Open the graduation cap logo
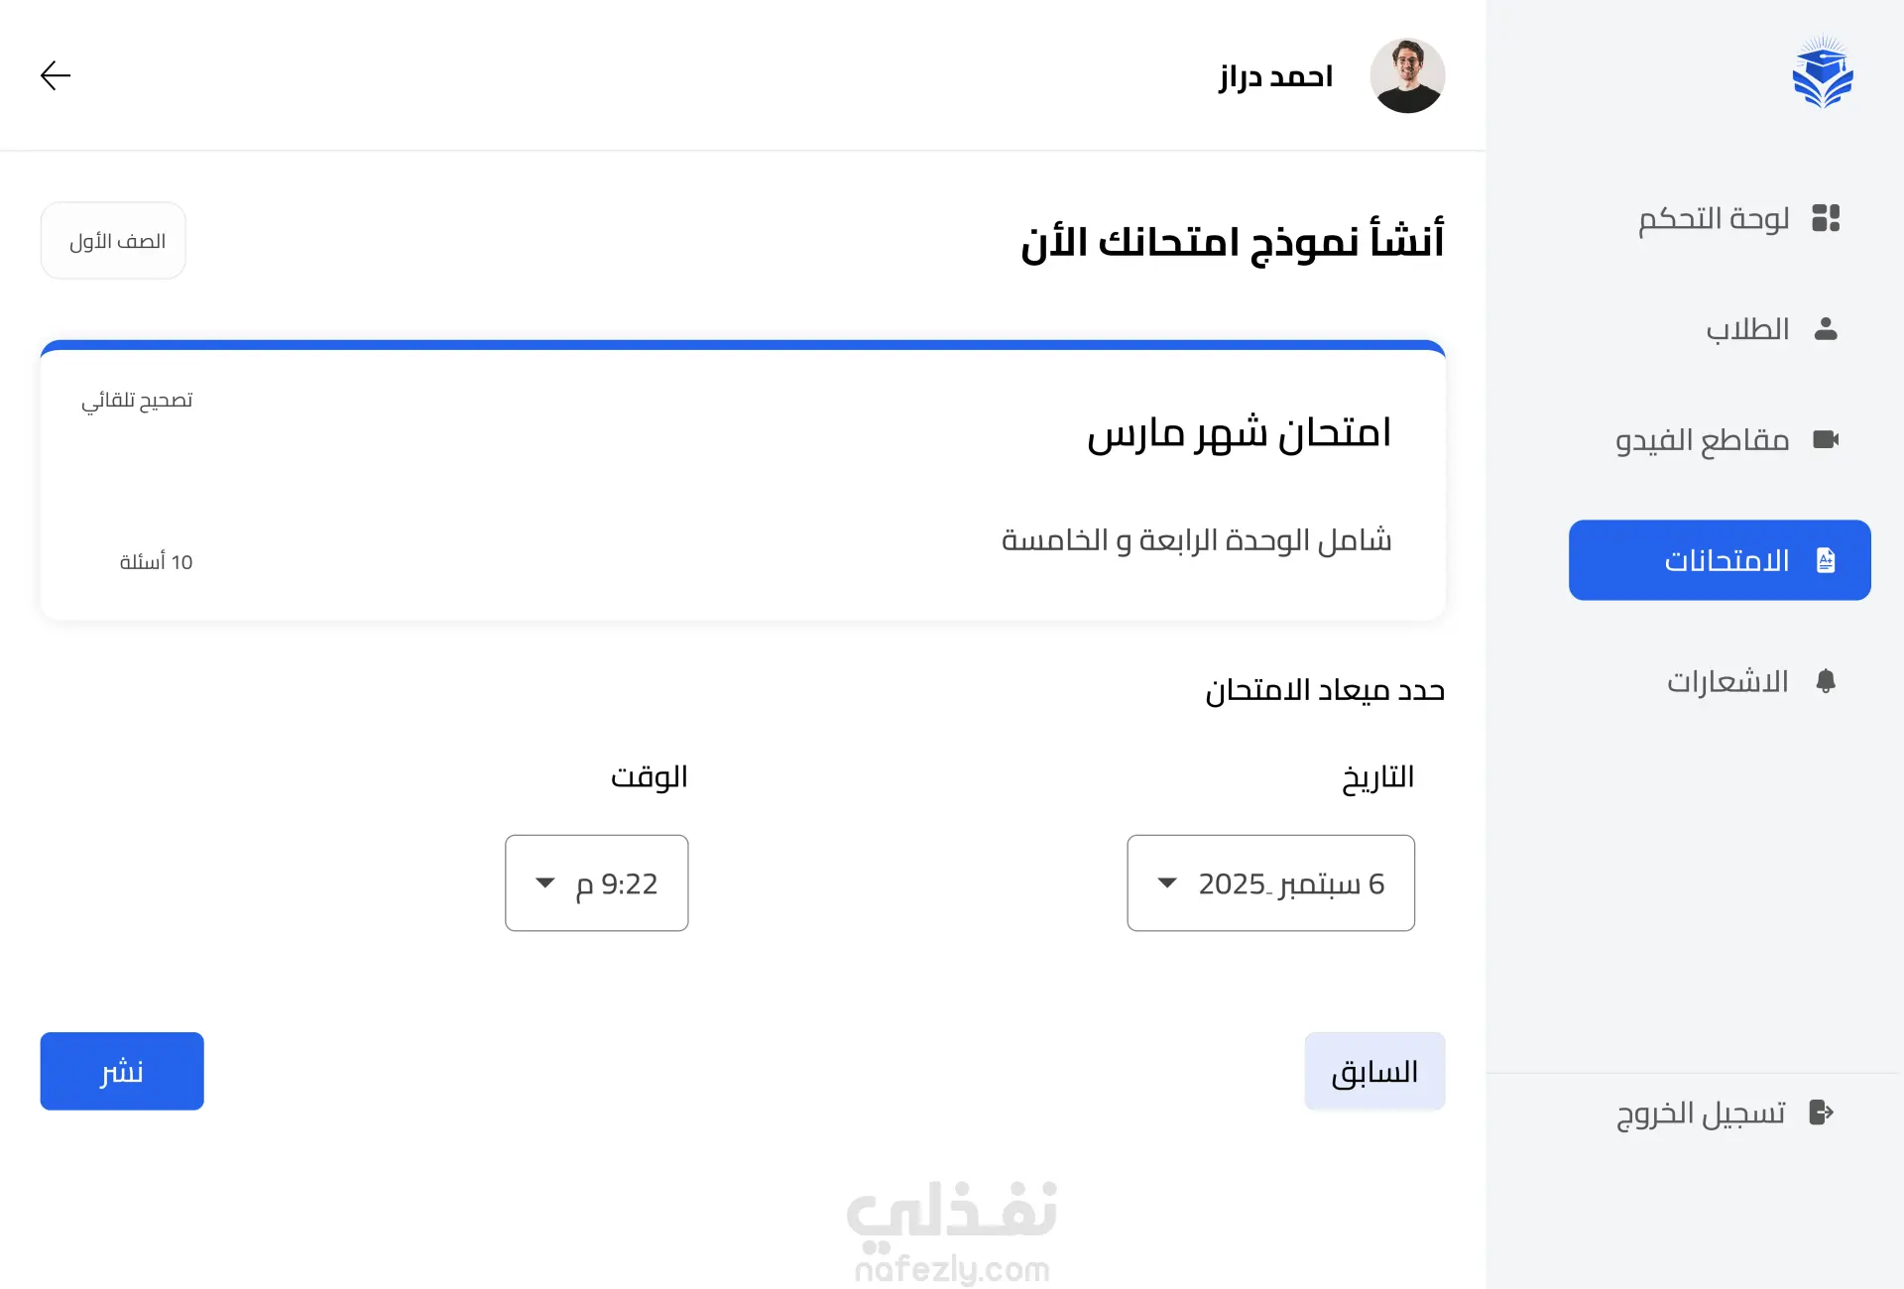This screenshot has width=1904, height=1289. 1823,72
